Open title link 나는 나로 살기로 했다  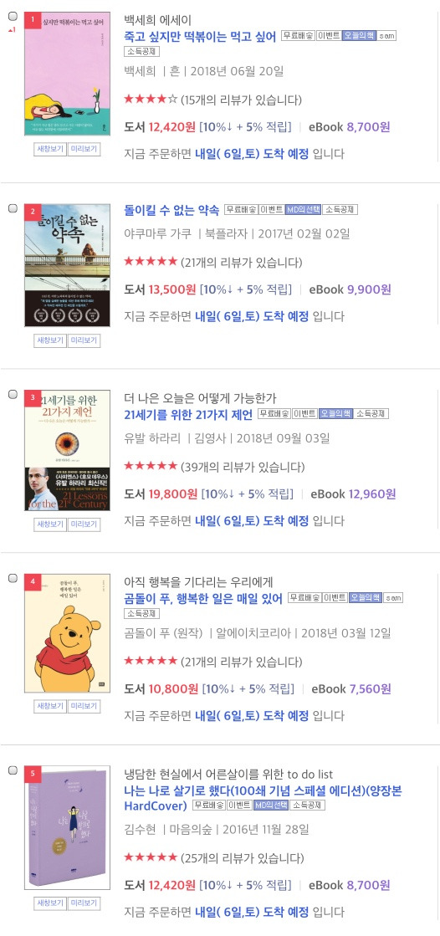[x=263, y=798]
